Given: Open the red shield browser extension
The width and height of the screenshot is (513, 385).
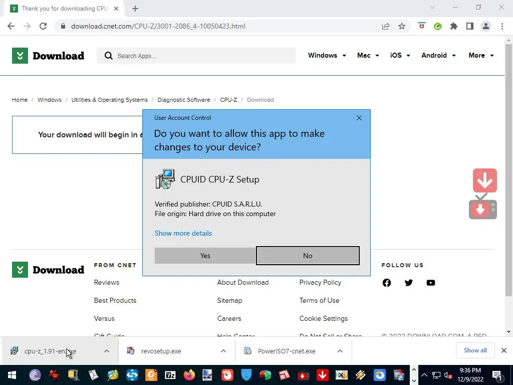Looking at the screenshot, I should coord(422,26).
